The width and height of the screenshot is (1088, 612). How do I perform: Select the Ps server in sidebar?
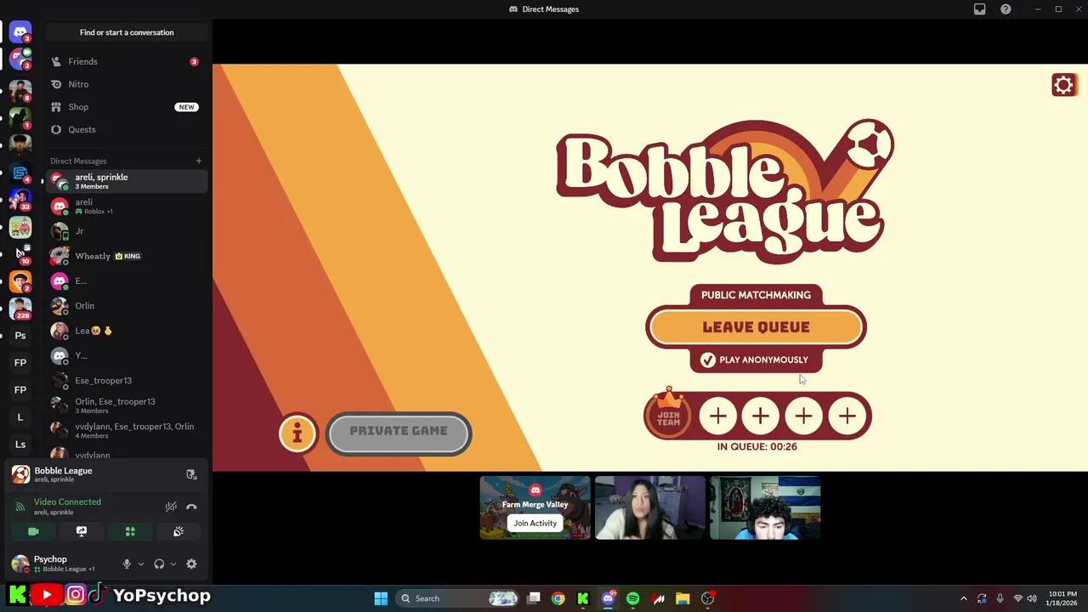(x=20, y=336)
